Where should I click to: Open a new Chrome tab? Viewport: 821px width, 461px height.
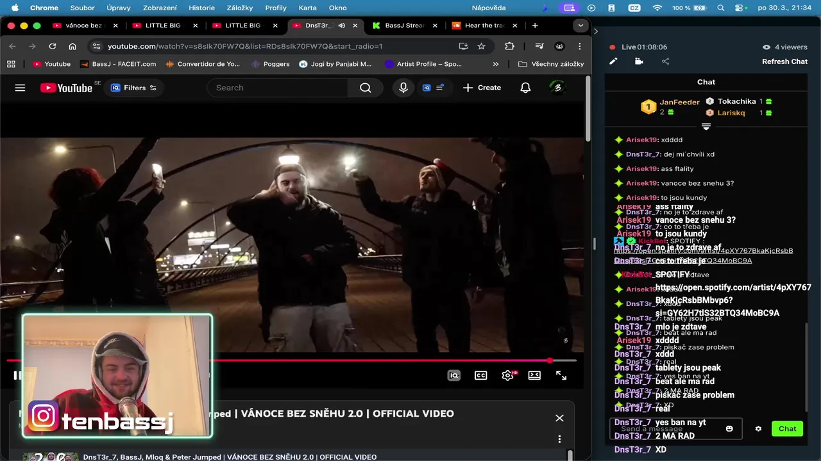(535, 26)
